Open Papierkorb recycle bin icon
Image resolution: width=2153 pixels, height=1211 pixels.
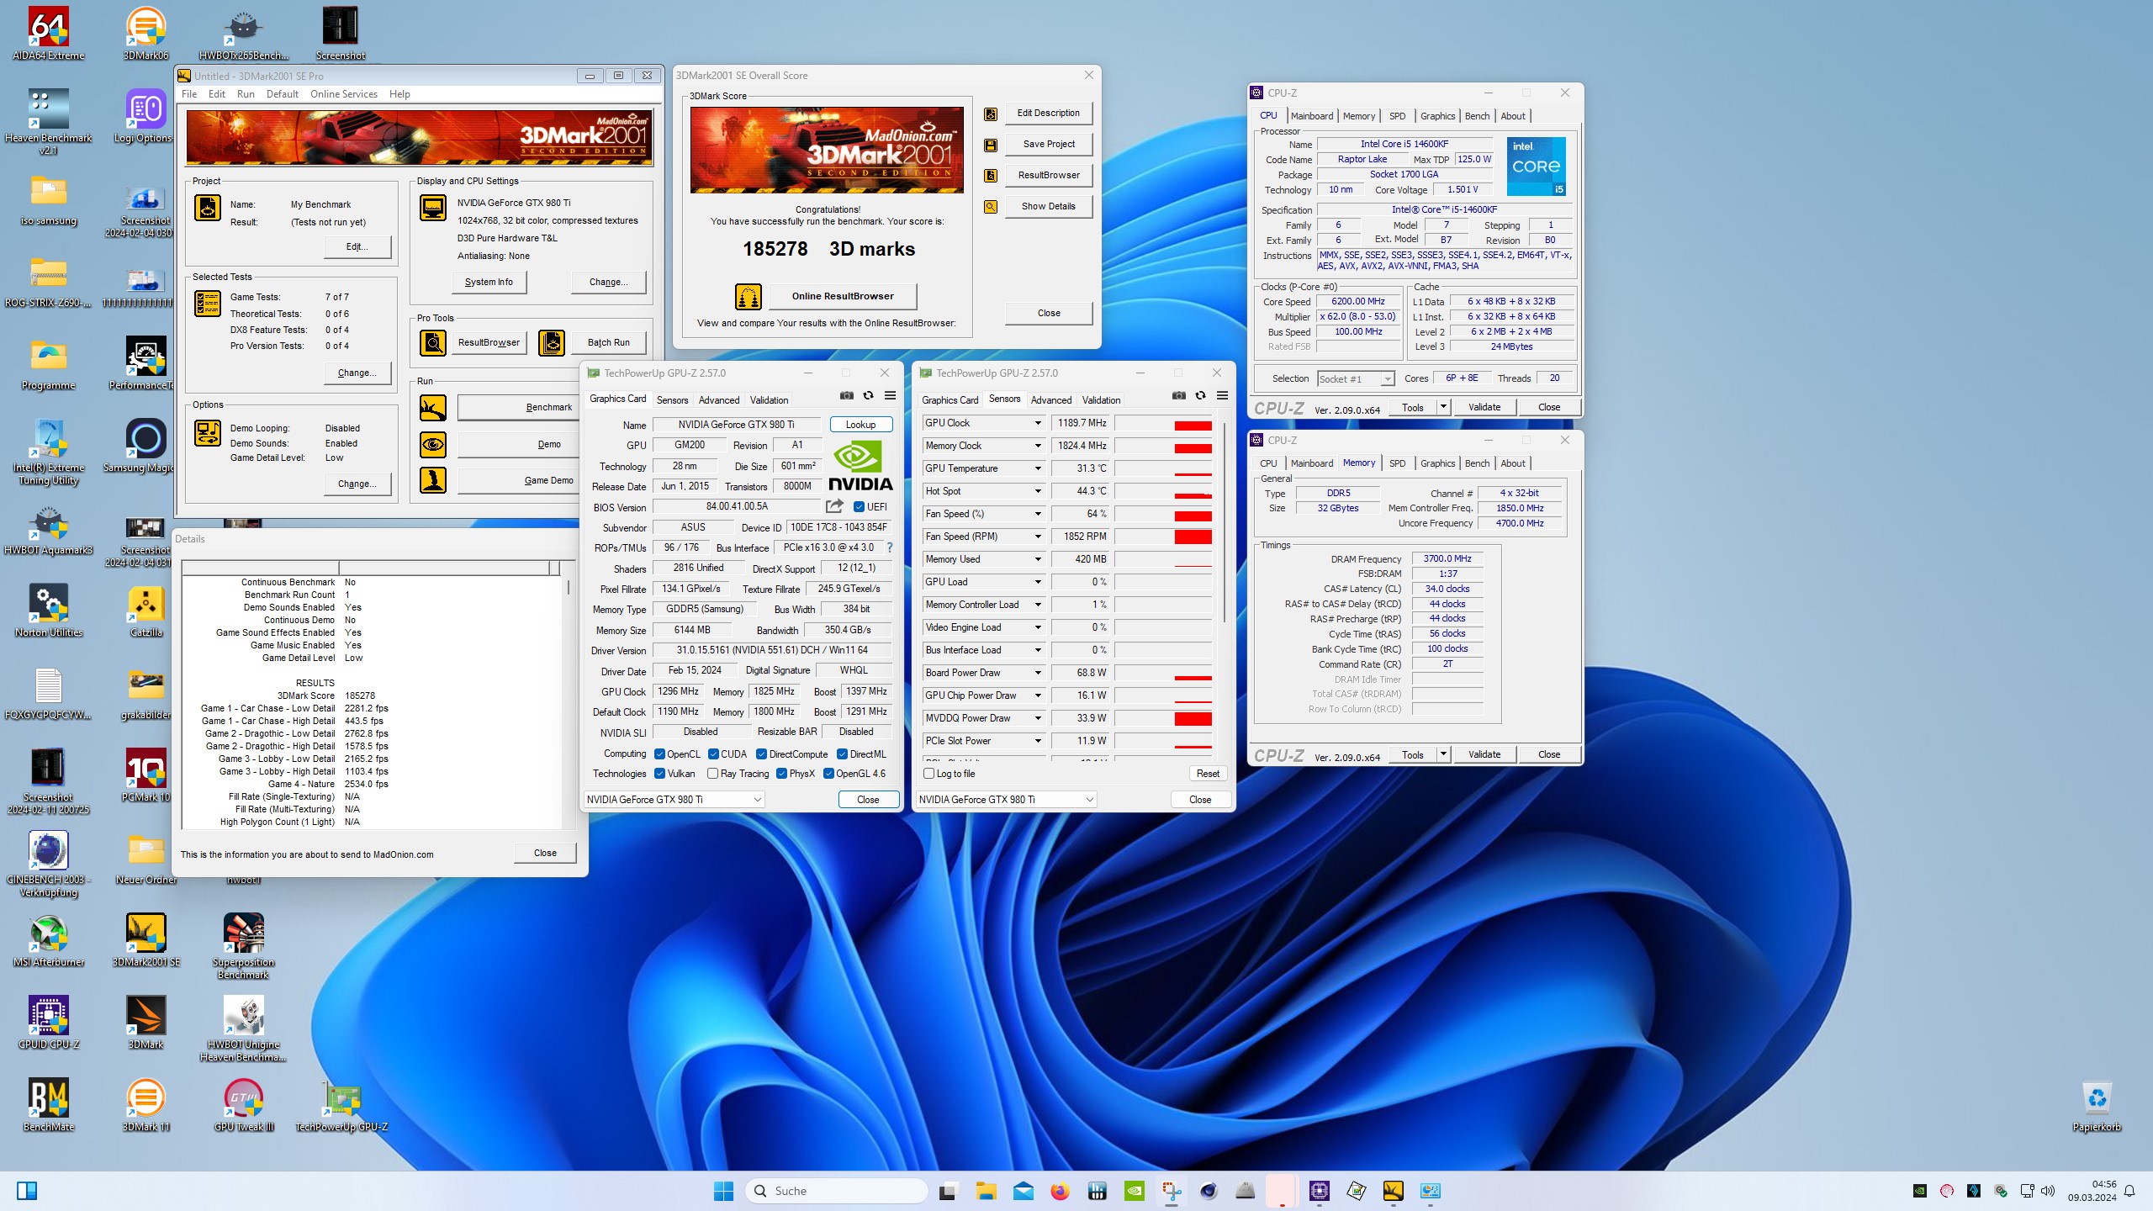point(2097,1105)
